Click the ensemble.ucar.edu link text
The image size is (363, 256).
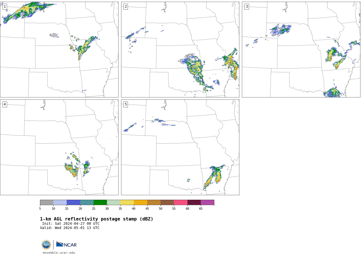point(59,253)
